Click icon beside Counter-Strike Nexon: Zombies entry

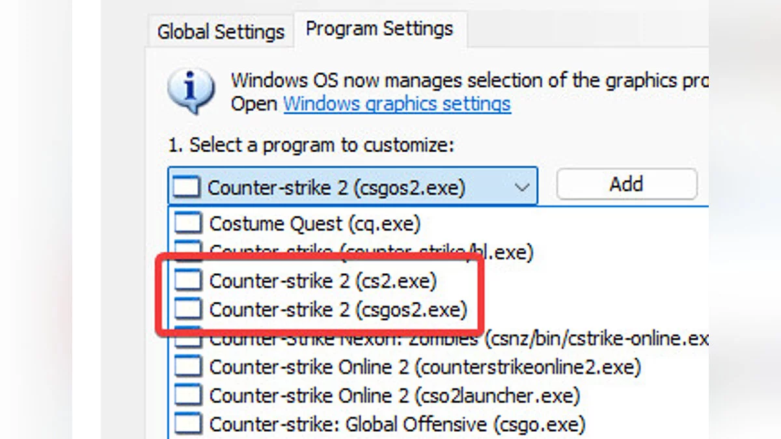188,337
